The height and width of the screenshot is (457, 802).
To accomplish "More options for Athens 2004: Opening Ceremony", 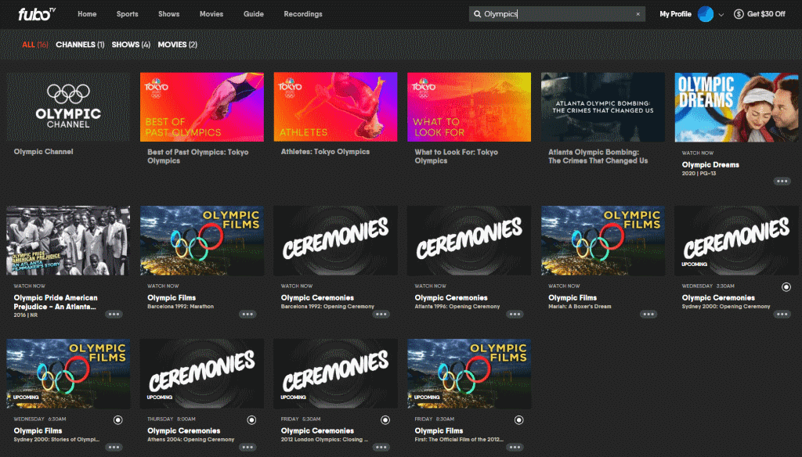I will [247, 448].
